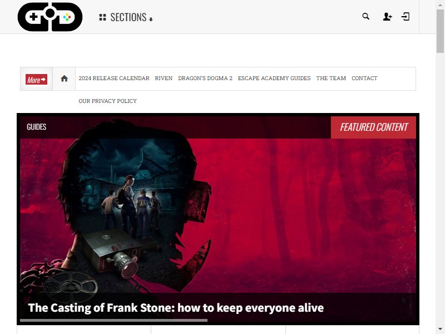
Task: Select the Riven menu item
Action: (164, 78)
